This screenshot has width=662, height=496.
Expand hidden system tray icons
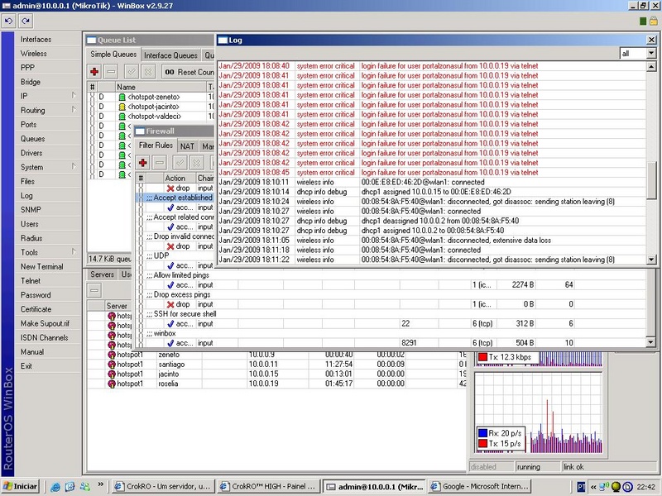click(593, 487)
